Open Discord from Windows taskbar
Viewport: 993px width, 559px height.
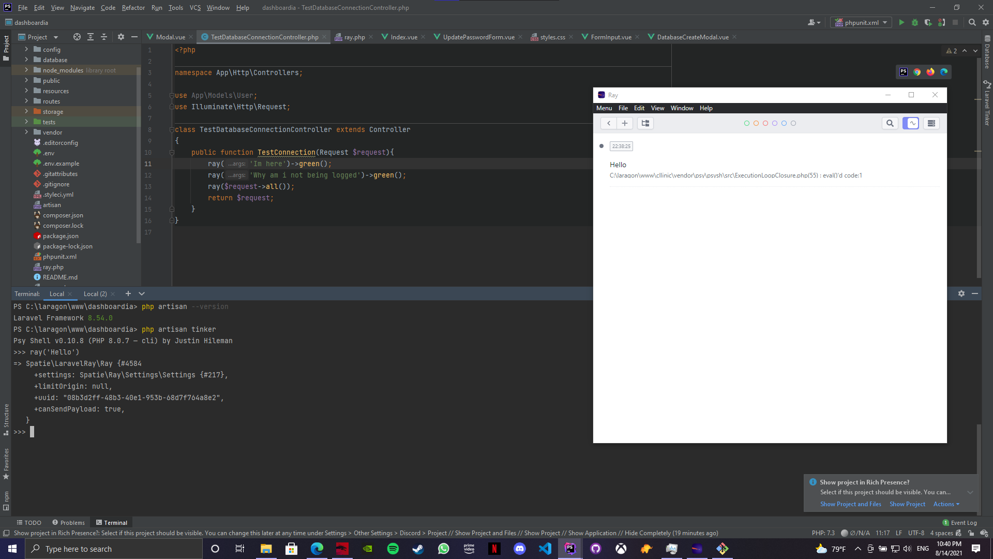click(x=520, y=549)
